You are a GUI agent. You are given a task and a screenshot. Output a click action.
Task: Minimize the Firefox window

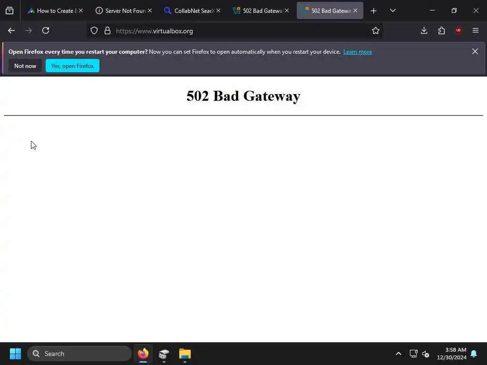(x=432, y=10)
